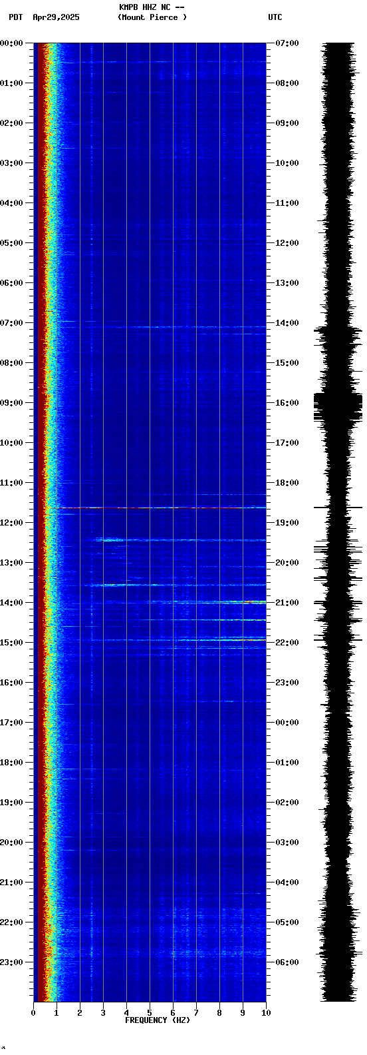
Task: Select 16:00 on the UTC axis
Action: click(287, 403)
